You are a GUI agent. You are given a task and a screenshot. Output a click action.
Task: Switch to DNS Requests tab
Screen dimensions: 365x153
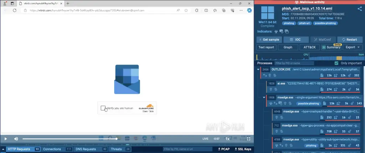click(x=91, y=149)
